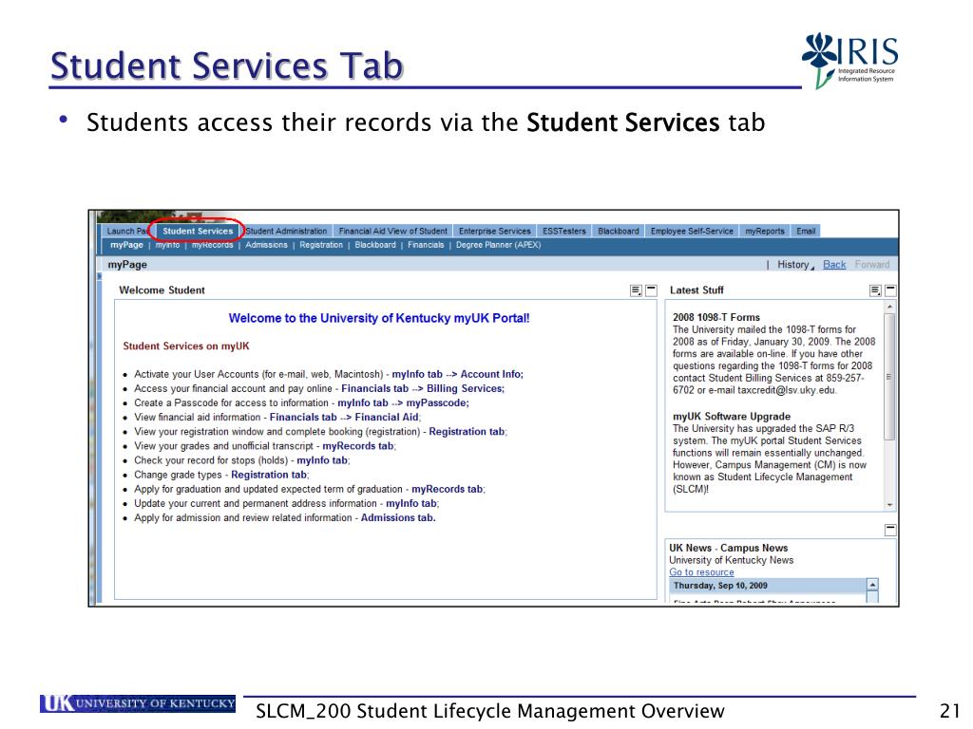The image size is (973, 729).
Task: Click 'Admissions tab.' text
Action: [x=398, y=517]
